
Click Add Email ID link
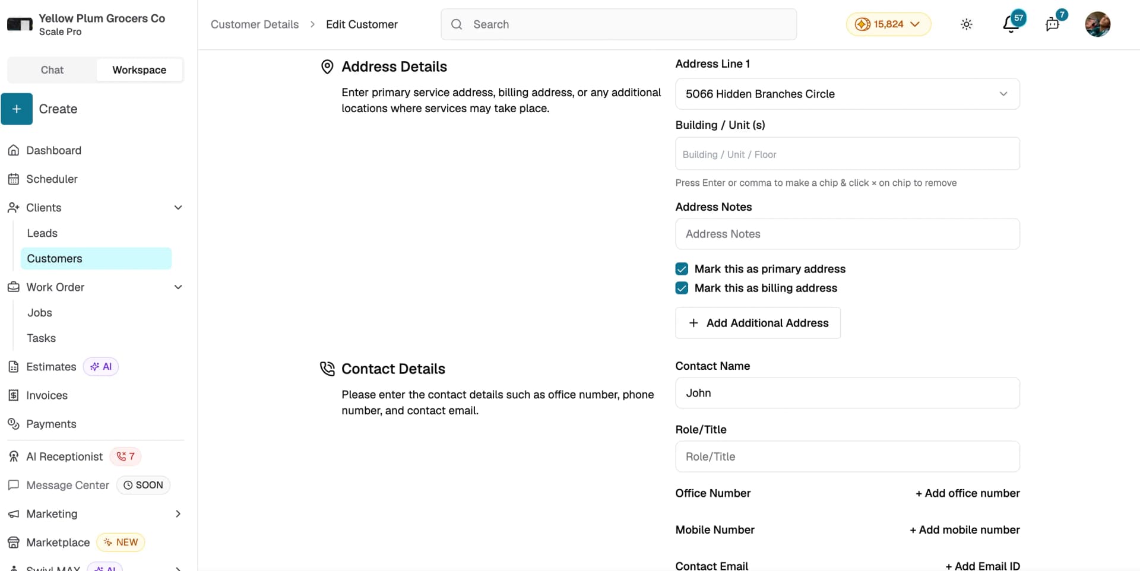click(982, 566)
